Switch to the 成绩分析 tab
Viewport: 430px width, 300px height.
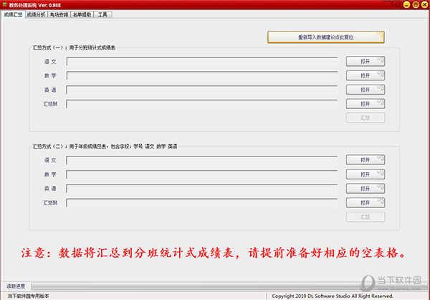[36, 14]
